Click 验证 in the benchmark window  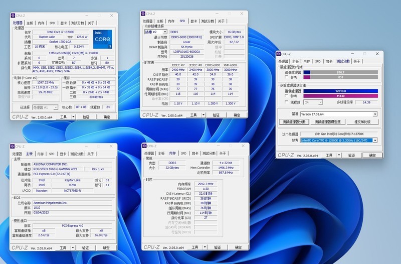coord(352,155)
